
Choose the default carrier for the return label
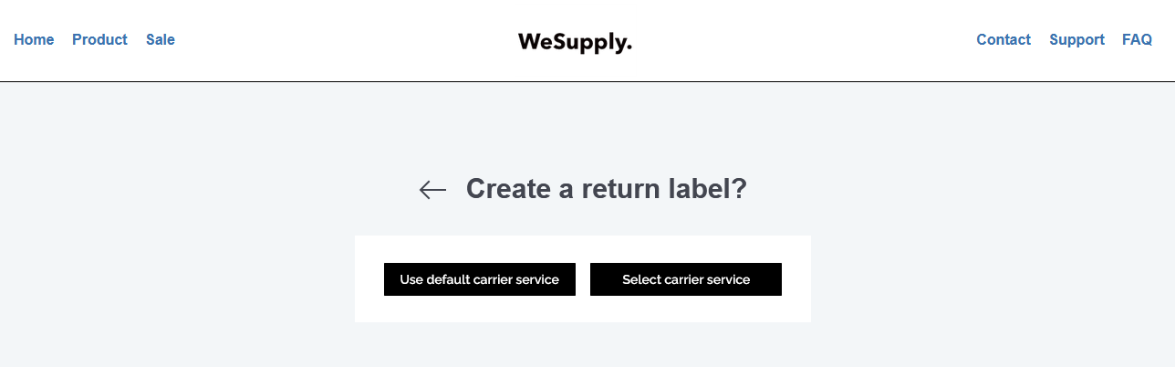(480, 279)
